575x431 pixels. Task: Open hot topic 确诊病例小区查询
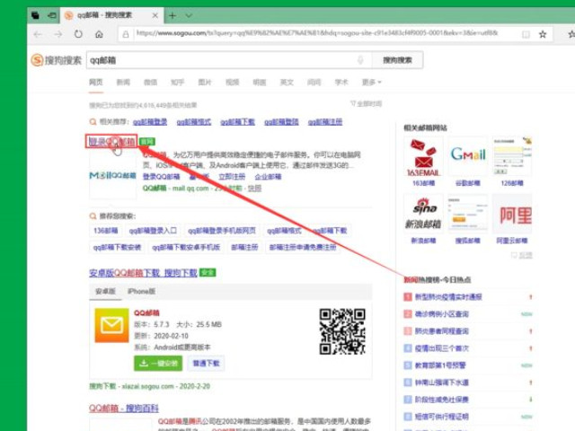point(441,314)
